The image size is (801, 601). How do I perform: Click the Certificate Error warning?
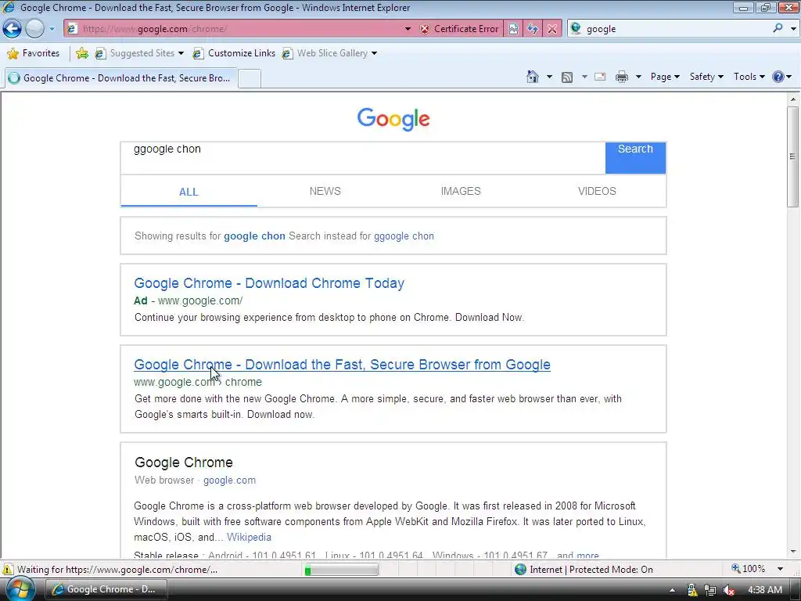(x=458, y=29)
